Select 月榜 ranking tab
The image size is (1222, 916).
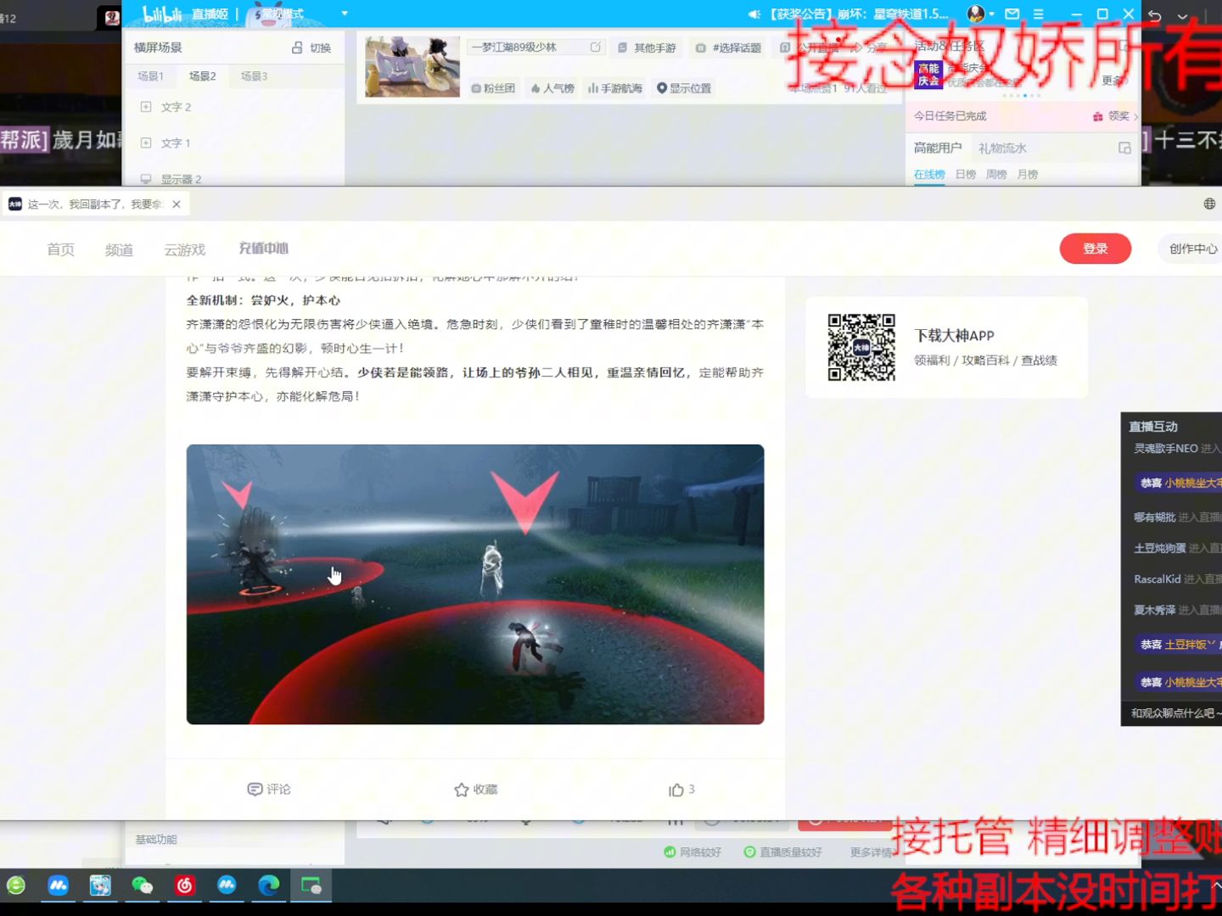click(1028, 175)
